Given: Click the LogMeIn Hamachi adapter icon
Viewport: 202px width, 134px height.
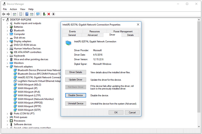Looking at the screenshot, I should tap(15, 81).
